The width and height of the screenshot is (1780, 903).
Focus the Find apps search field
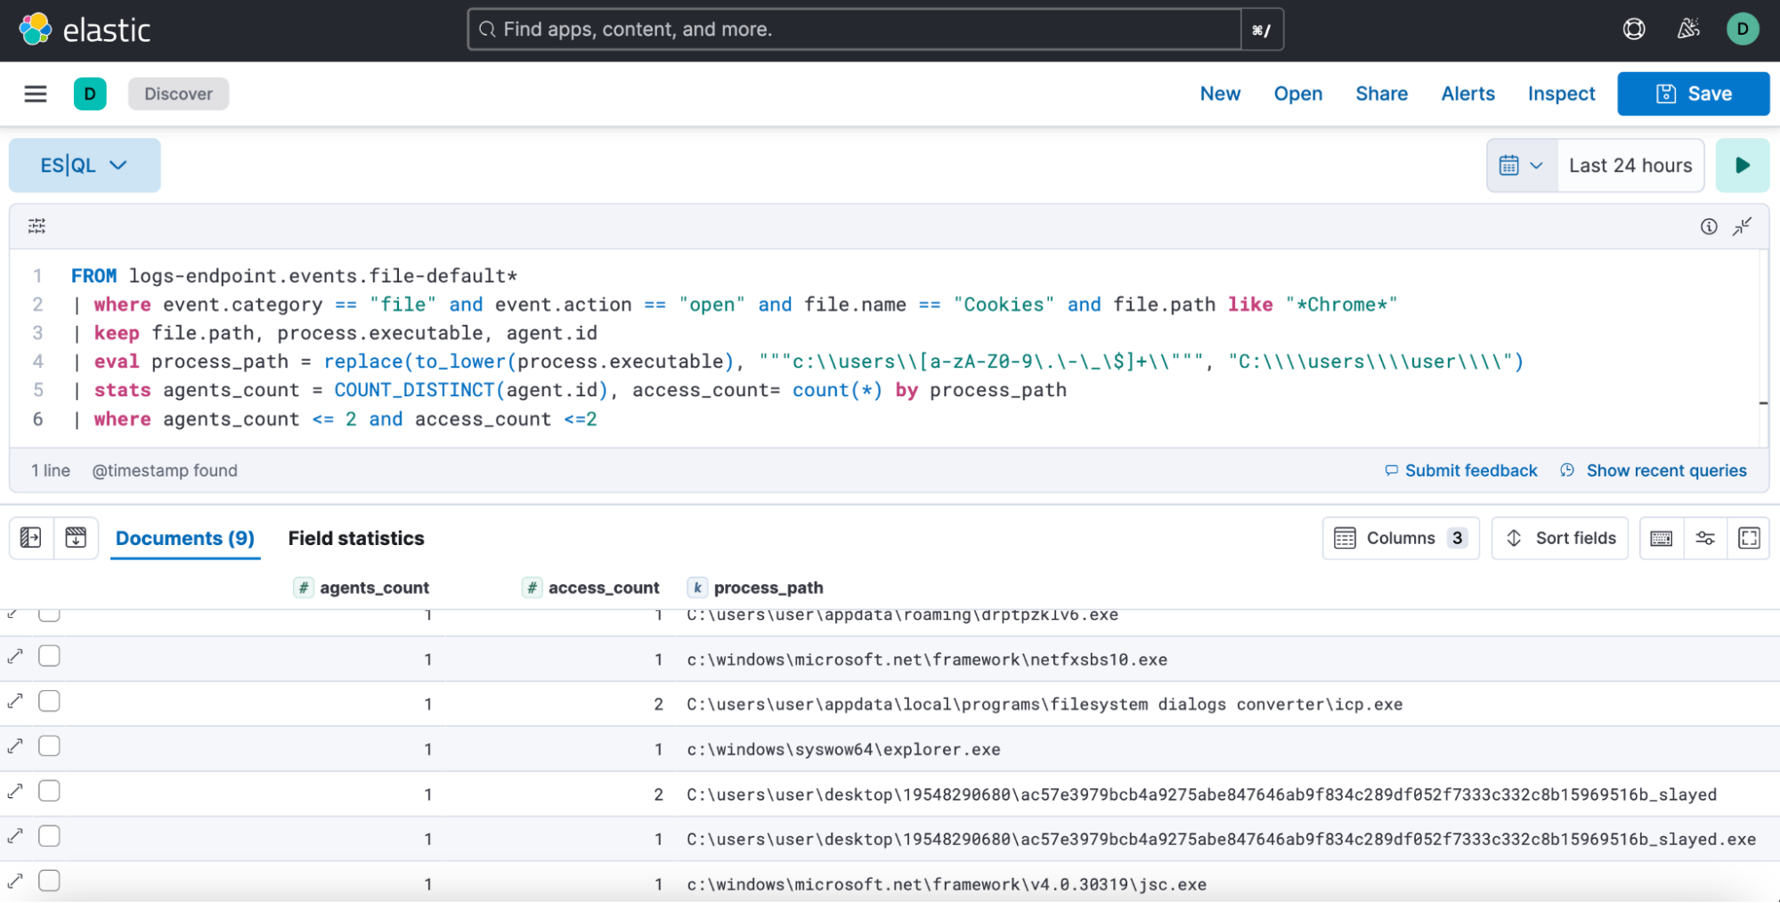click(855, 29)
